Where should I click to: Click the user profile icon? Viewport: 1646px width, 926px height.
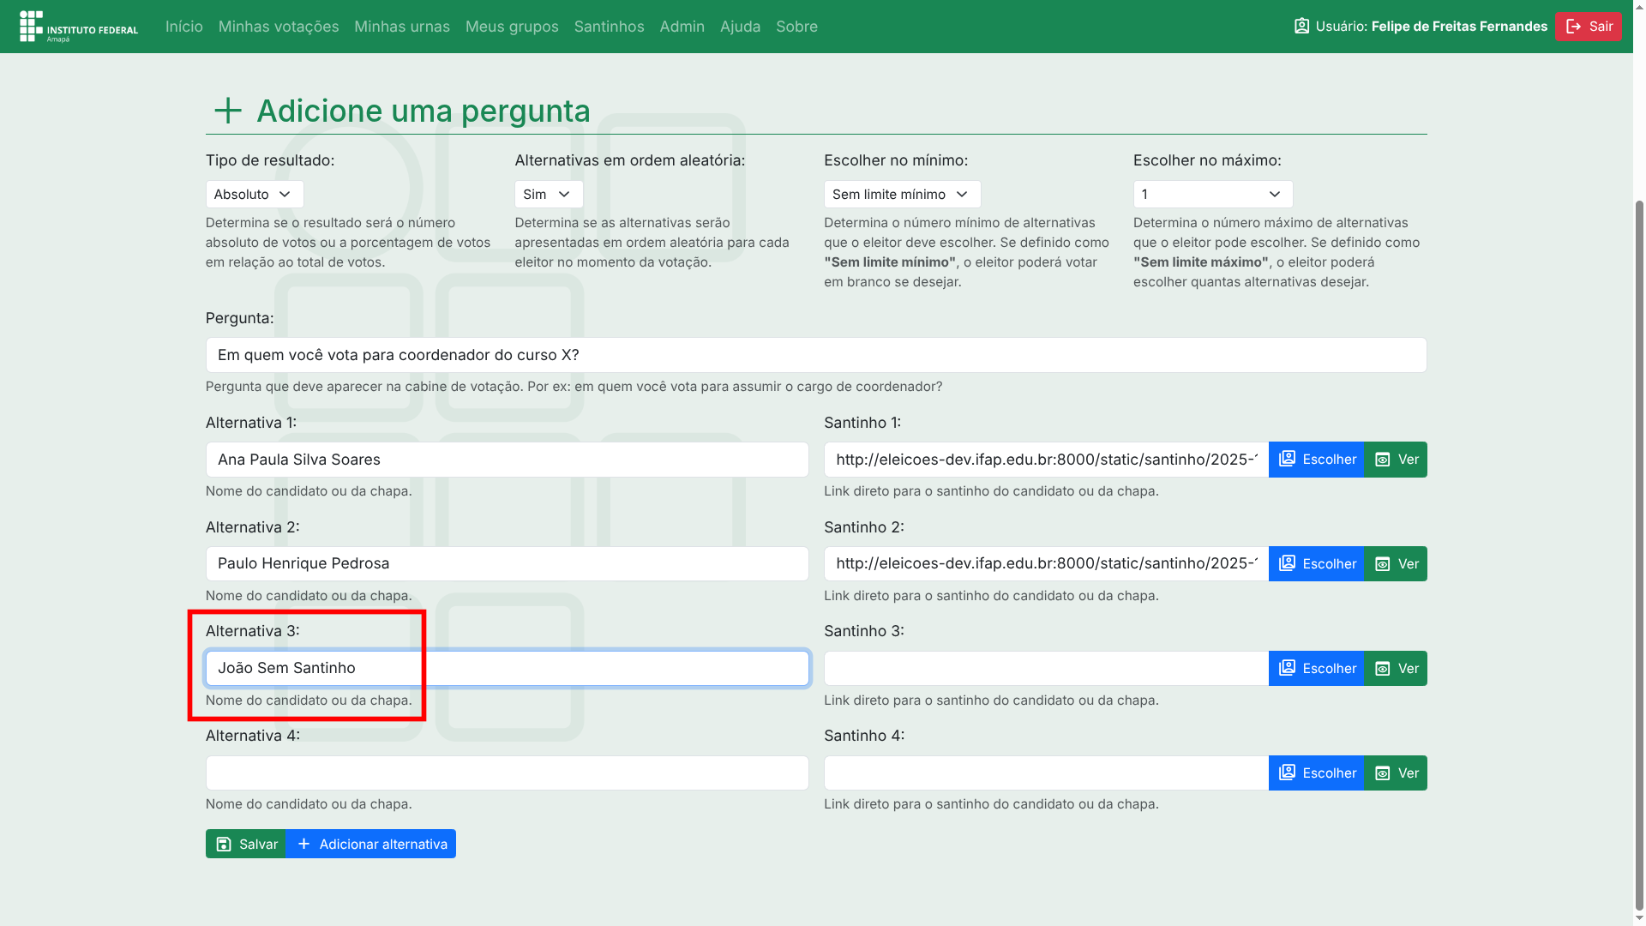(1301, 27)
